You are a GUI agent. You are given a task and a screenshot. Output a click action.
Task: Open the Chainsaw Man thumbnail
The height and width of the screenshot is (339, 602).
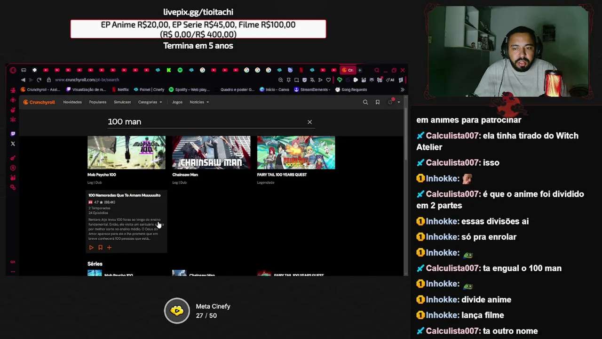coord(211,153)
